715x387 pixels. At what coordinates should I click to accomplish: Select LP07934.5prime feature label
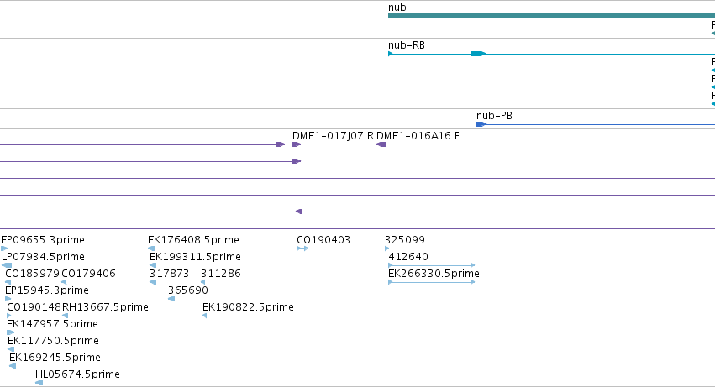pos(44,257)
